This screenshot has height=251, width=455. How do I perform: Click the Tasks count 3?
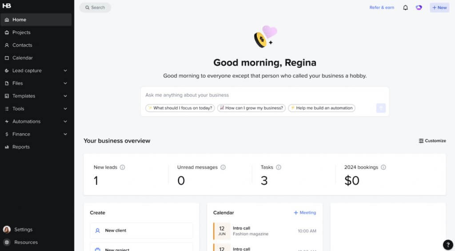click(x=264, y=181)
